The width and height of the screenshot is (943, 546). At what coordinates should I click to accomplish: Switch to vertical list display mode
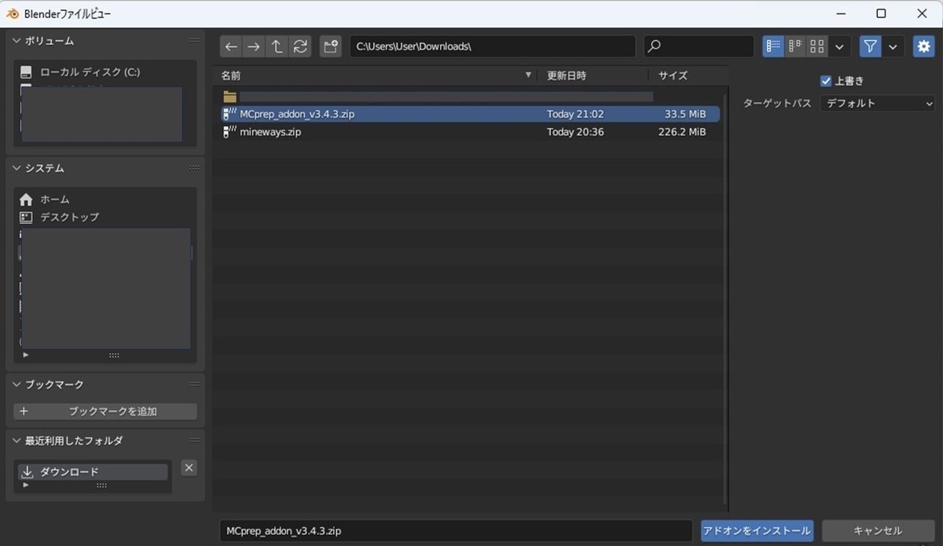click(773, 46)
